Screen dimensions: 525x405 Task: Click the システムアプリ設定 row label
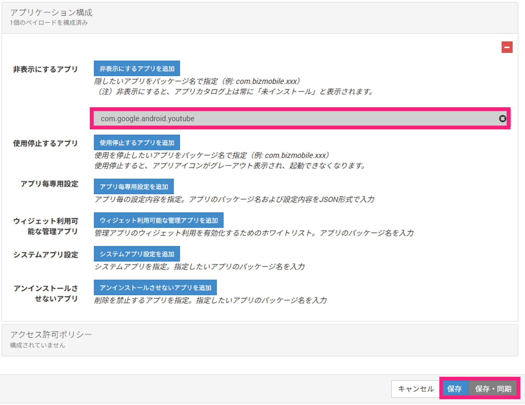[46, 255]
